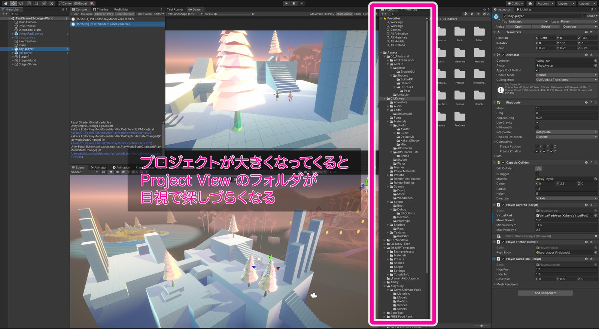This screenshot has height=329, width=599.
Task: Select the Rect Transform tool
Action: pos(36,3)
